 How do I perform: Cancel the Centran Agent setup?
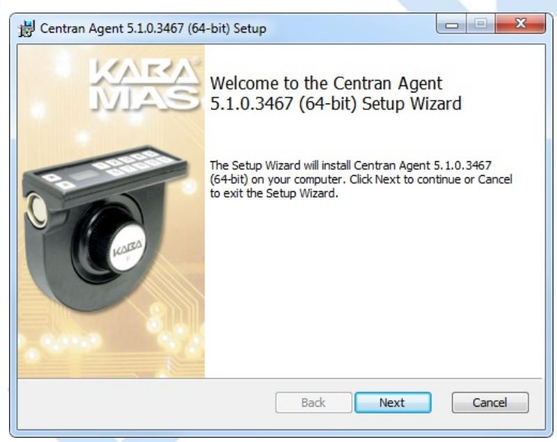tap(490, 402)
